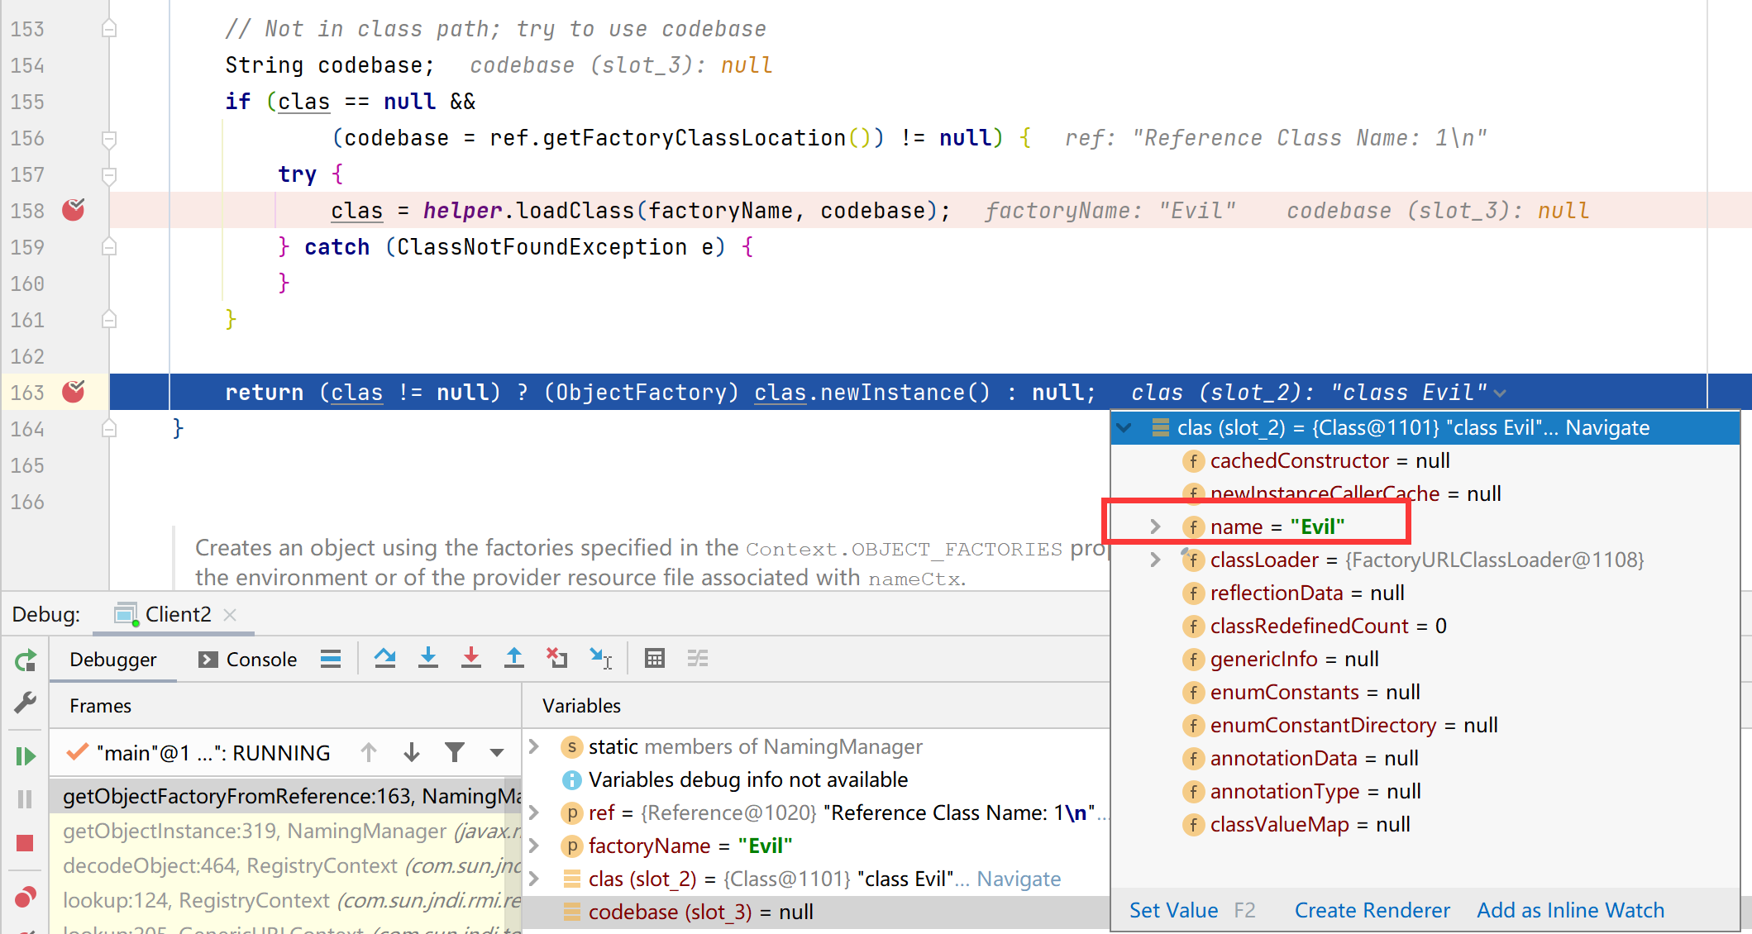This screenshot has width=1752, height=934.
Task: Open the thread selector dropdown arrow
Action: coord(497,753)
